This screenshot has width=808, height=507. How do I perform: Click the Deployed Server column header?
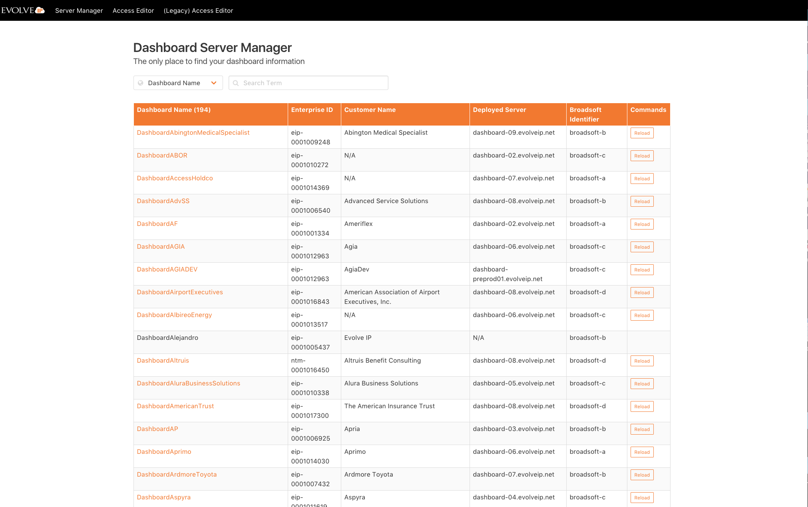click(499, 110)
